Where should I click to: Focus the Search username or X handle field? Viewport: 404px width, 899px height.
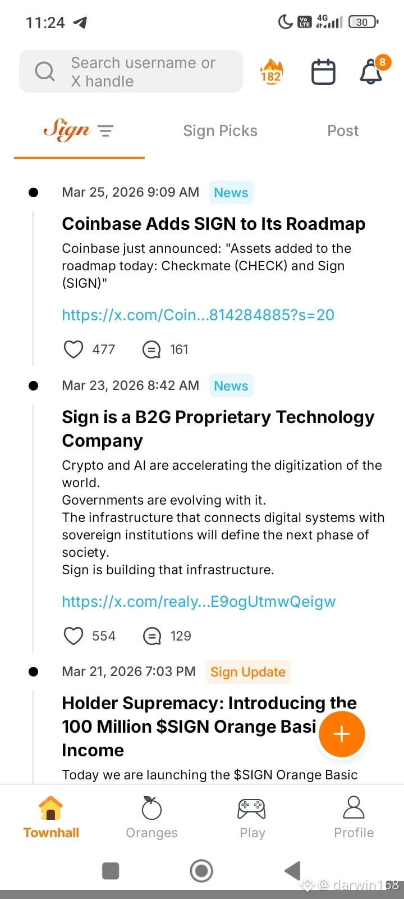click(x=131, y=71)
